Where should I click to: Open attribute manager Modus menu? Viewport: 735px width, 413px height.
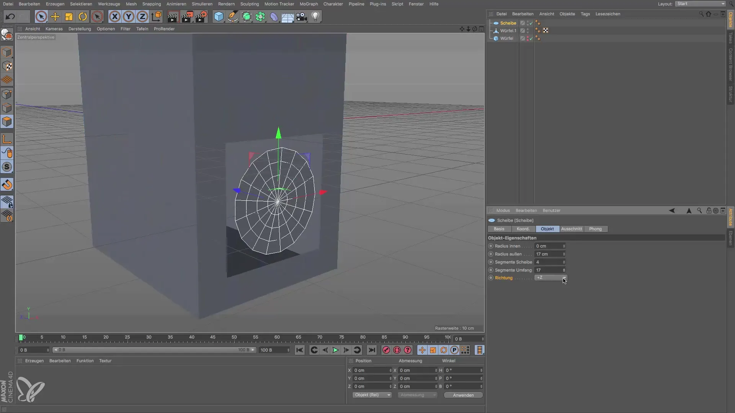point(503,210)
